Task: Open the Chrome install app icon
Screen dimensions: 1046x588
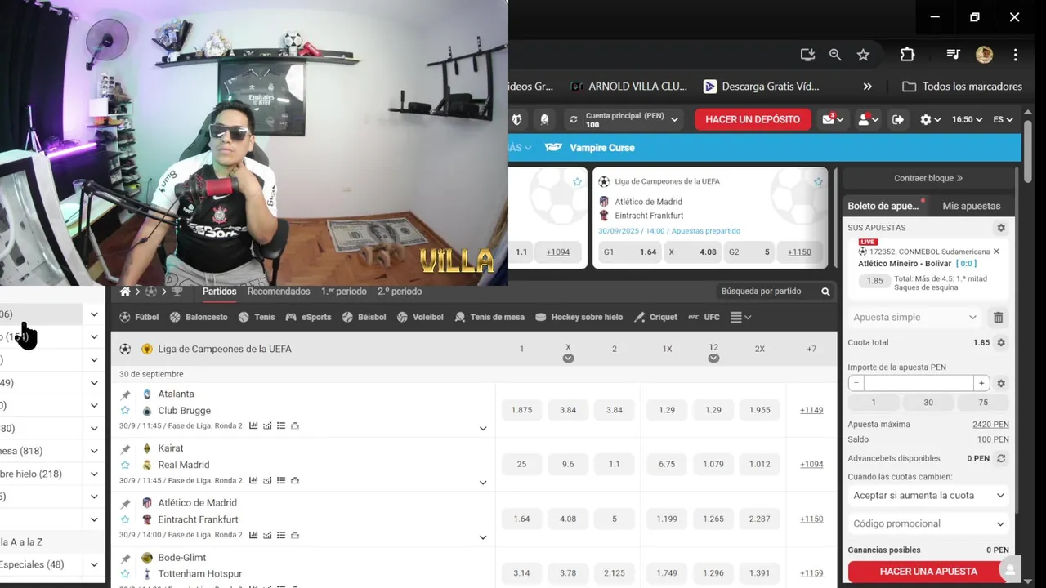Action: [807, 55]
